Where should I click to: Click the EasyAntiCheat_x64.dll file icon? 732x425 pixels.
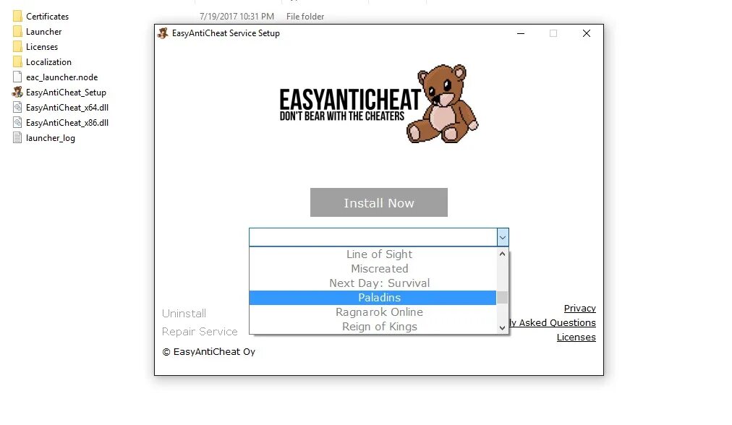point(17,107)
